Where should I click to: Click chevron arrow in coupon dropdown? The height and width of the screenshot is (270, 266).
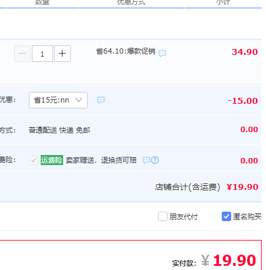(78, 100)
